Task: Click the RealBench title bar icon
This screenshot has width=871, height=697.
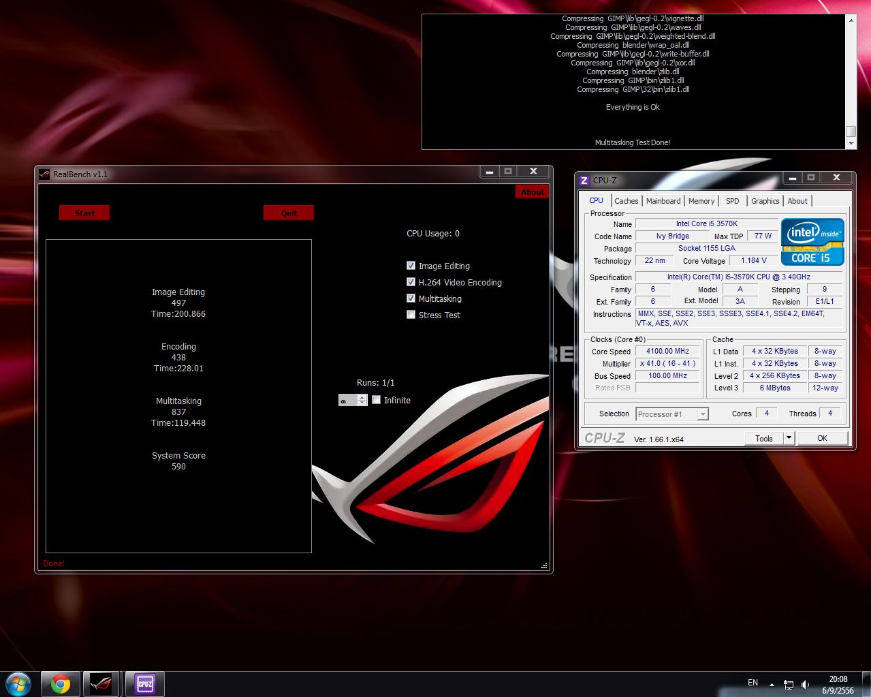Action: [44, 174]
